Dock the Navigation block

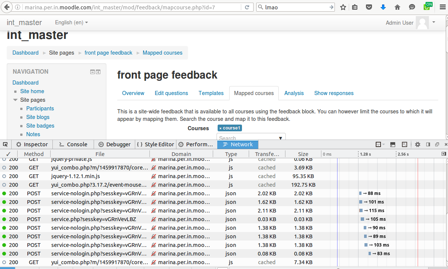98,72
